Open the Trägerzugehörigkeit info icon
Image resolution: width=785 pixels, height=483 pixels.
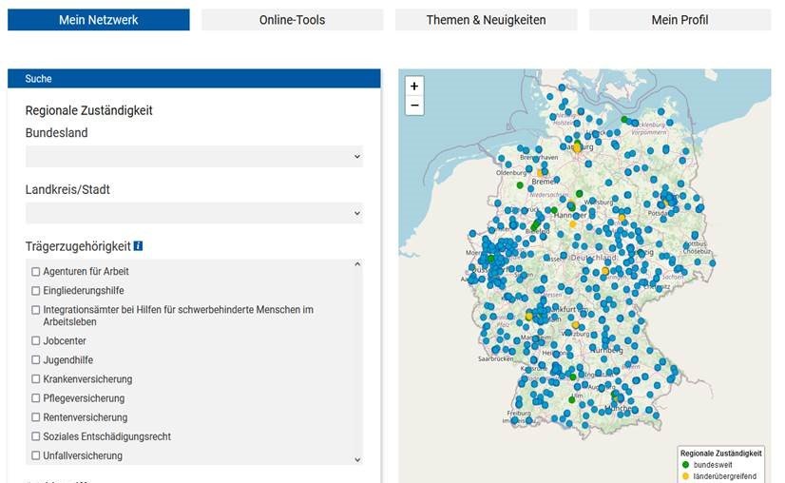coord(138,246)
